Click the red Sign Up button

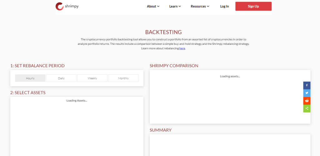click(253, 6)
